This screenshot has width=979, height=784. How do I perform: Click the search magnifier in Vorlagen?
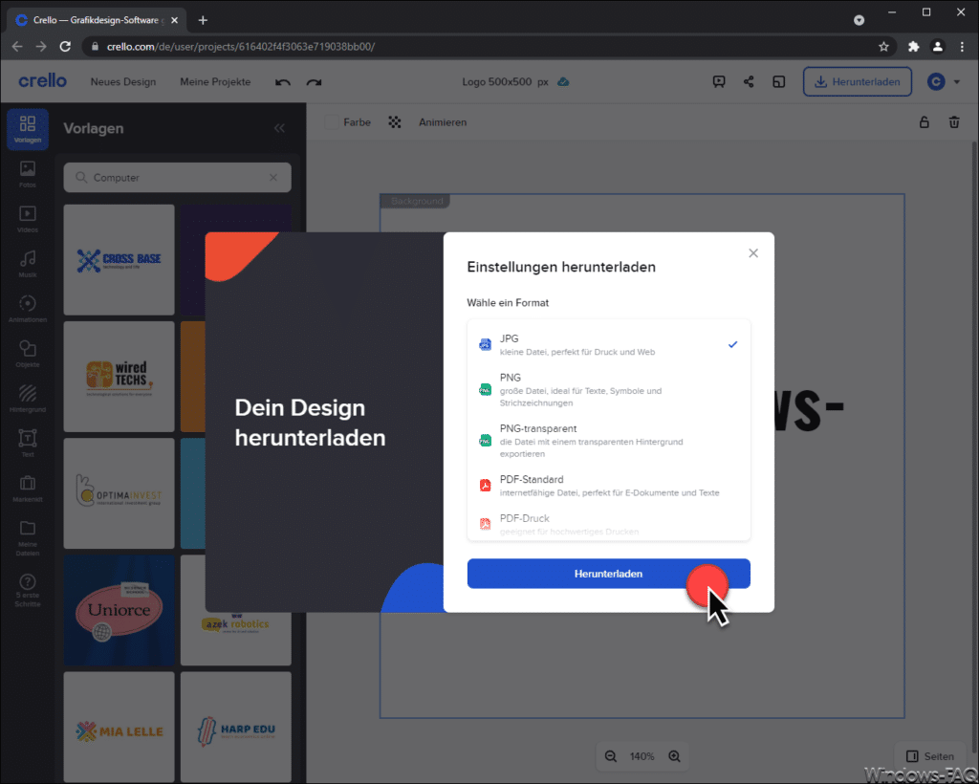coord(80,178)
